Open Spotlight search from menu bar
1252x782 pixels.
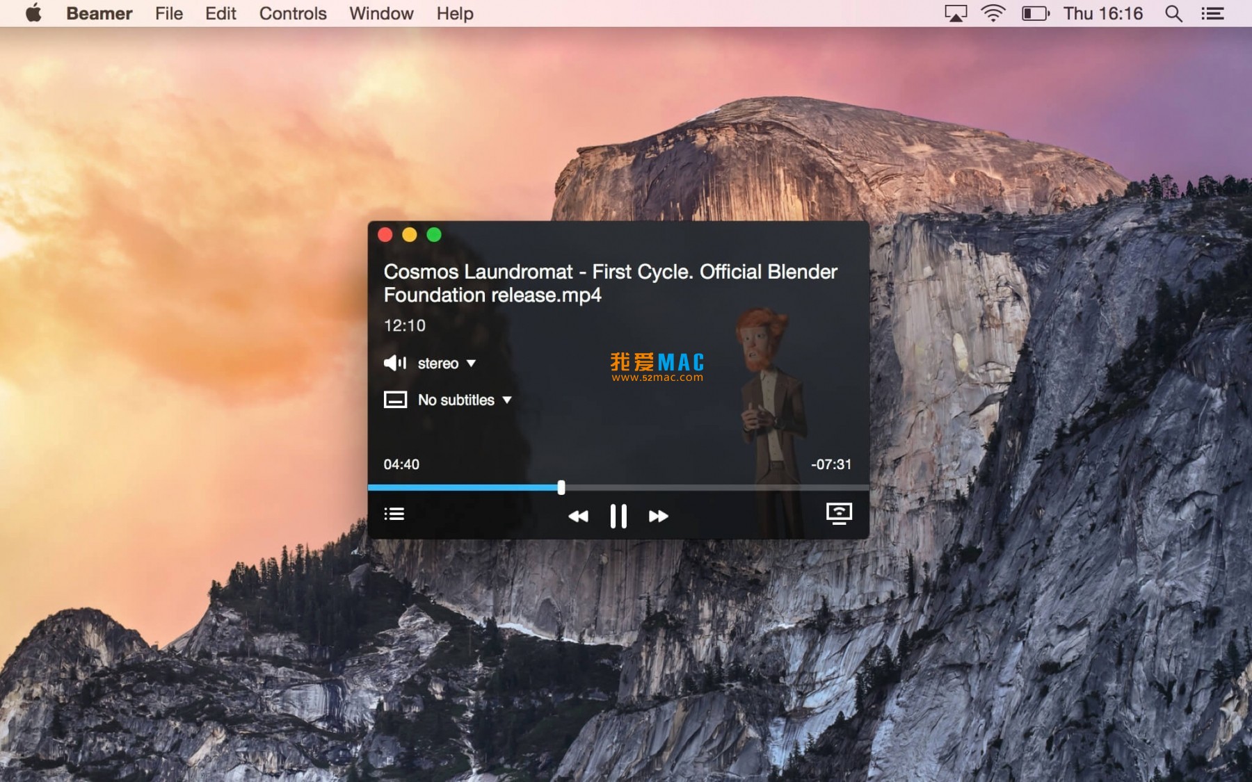pyautogui.click(x=1173, y=13)
